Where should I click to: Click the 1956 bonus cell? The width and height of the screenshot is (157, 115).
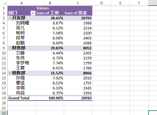click(x=78, y=93)
